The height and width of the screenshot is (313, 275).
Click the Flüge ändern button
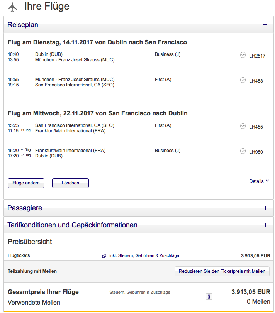coord(26,183)
